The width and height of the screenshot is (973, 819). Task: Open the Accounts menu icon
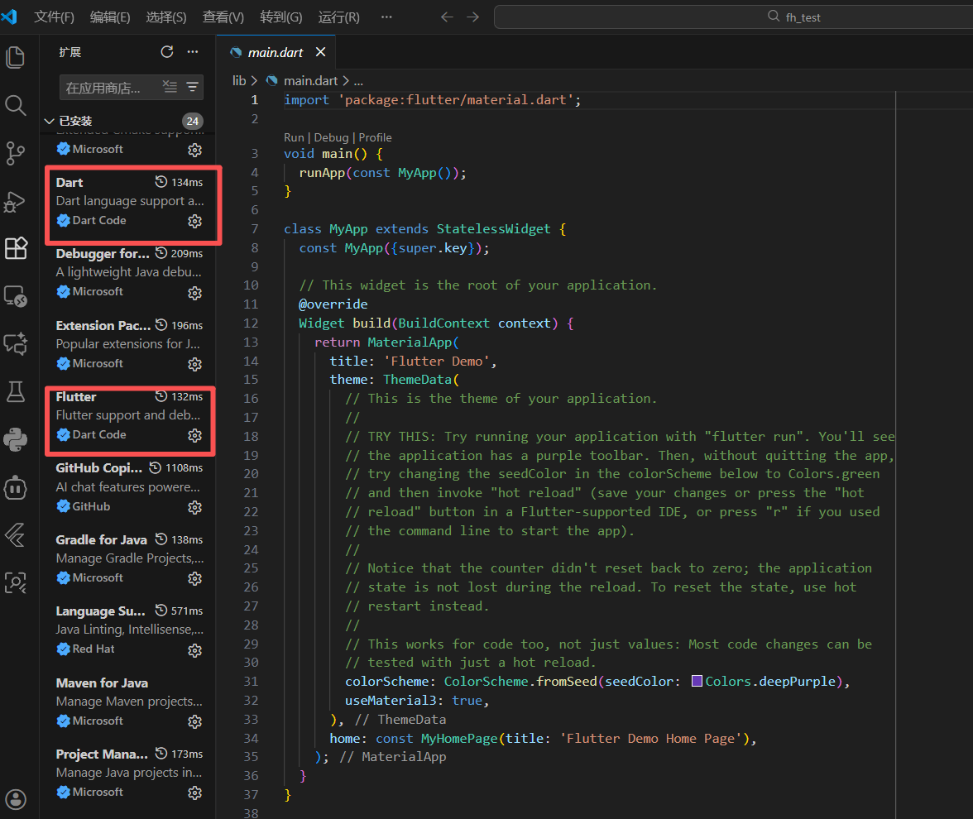[16, 799]
